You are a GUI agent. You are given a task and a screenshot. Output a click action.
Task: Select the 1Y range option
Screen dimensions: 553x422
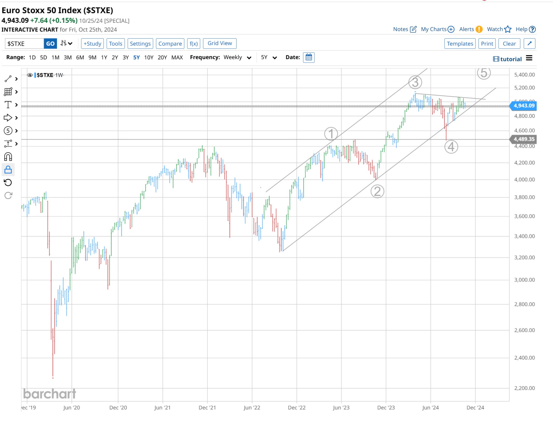104,57
